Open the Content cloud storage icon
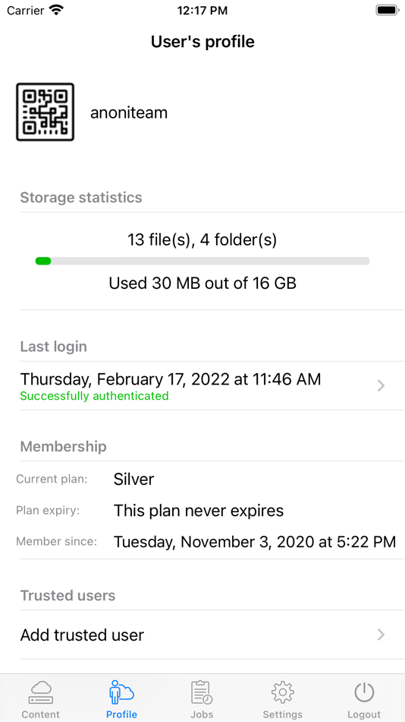This screenshot has height=722, width=405. pos(41,692)
